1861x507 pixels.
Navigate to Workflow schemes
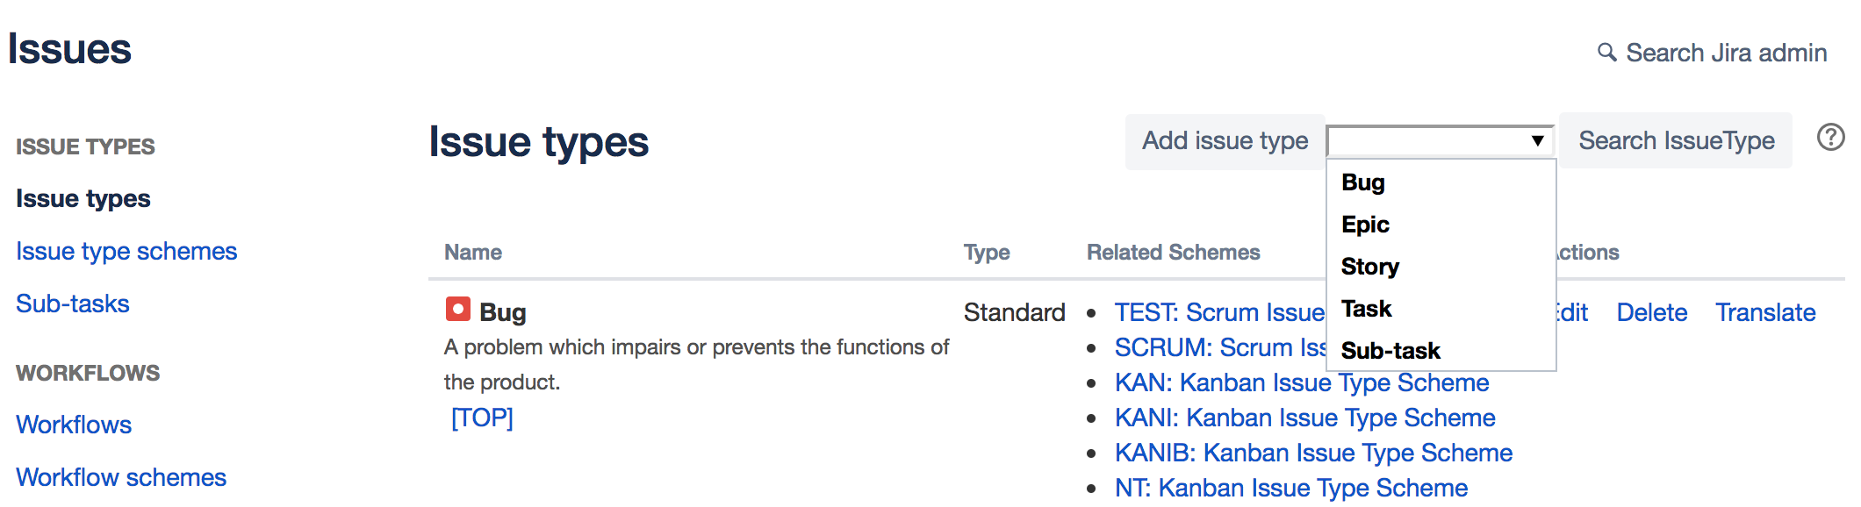click(x=121, y=478)
